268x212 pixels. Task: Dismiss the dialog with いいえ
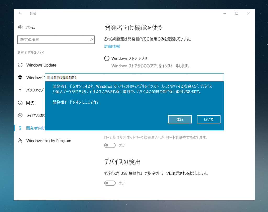tap(209, 119)
